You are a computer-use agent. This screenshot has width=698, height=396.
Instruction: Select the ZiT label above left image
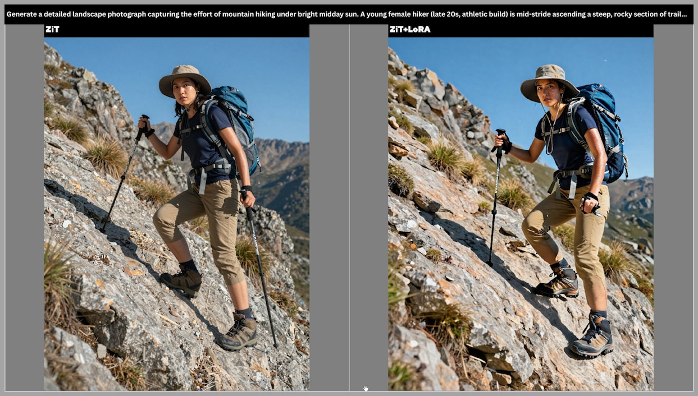[x=52, y=29]
